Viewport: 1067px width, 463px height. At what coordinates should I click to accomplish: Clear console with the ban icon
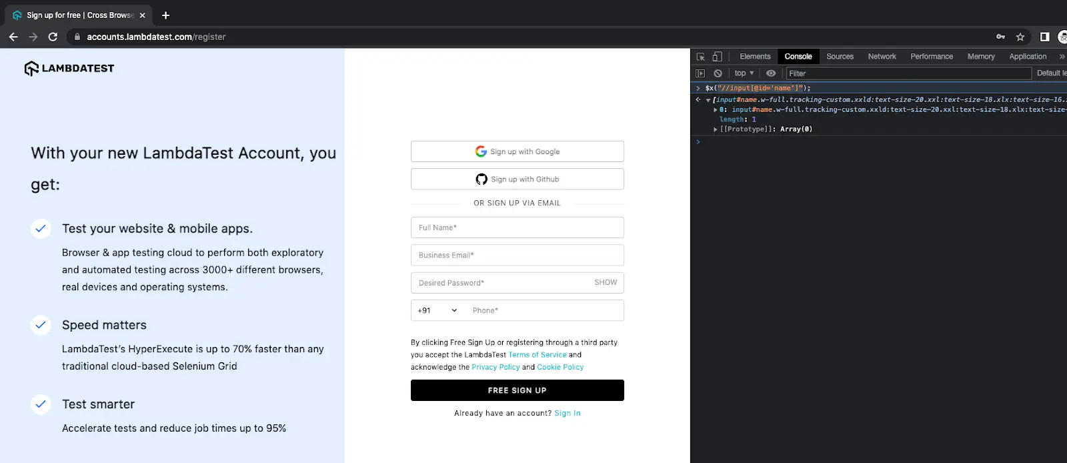718,73
